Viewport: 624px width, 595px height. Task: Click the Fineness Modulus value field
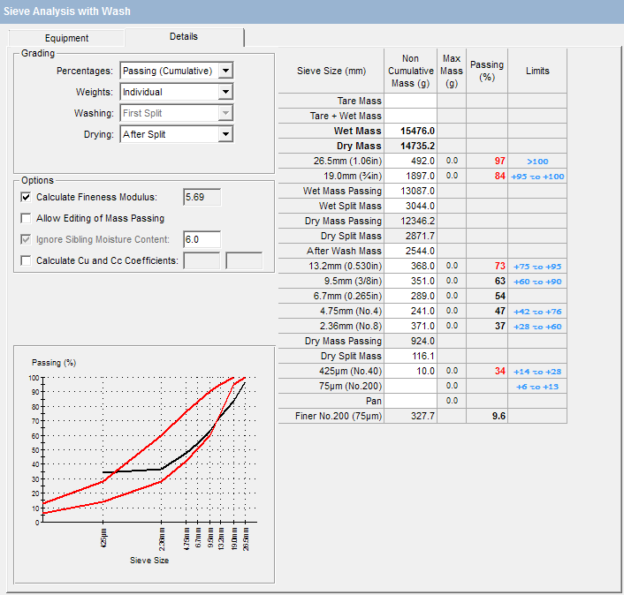tap(202, 197)
